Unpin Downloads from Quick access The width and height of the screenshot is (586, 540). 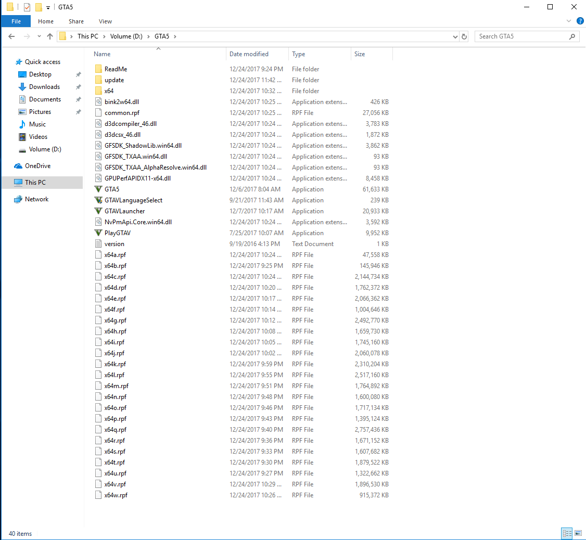click(79, 87)
